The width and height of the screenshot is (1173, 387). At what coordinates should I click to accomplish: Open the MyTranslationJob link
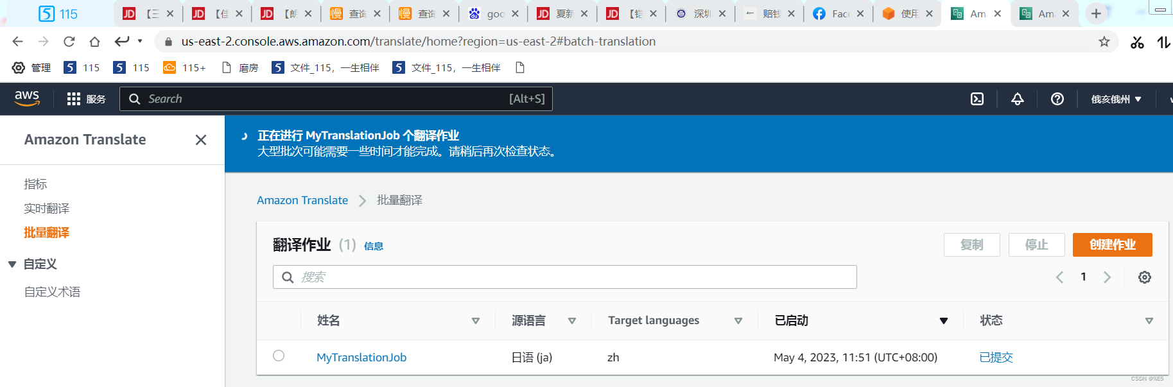(x=361, y=357)
